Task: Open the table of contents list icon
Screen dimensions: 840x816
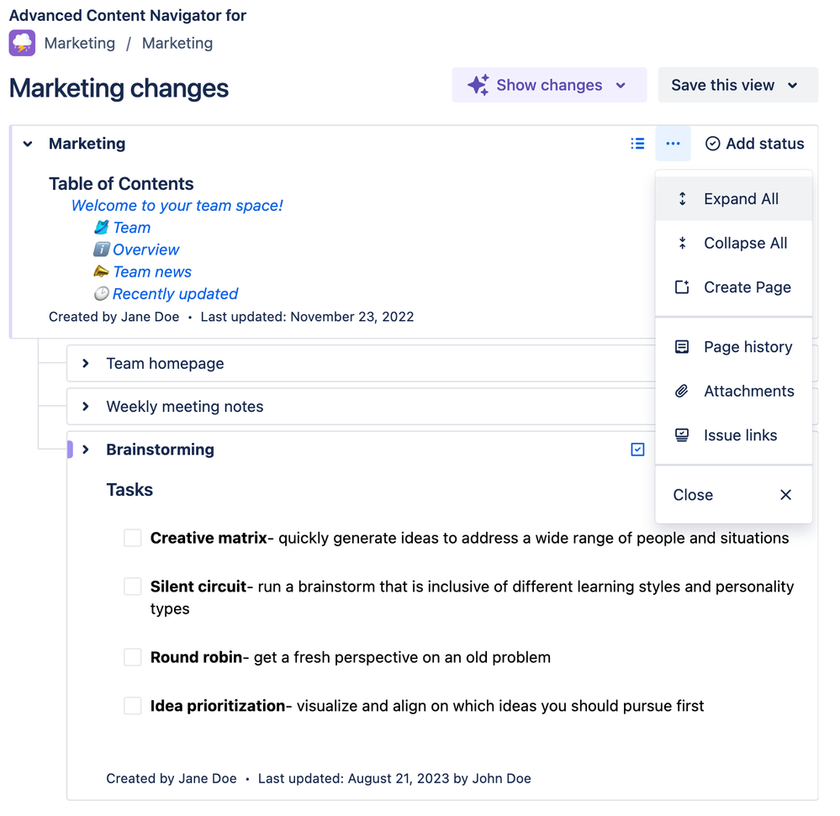Action: (637, 144)
